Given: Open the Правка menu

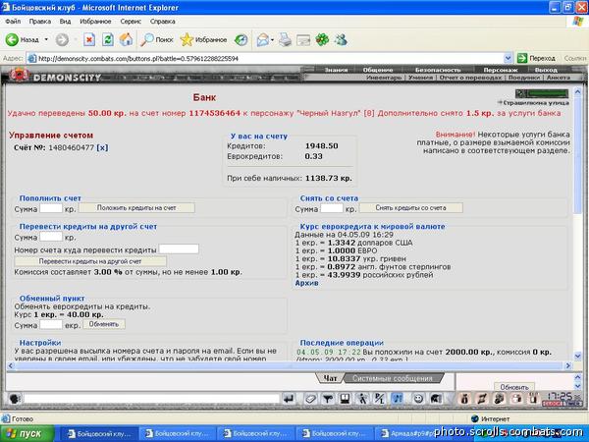Looking at the screenshot, I should click(40, 22).
